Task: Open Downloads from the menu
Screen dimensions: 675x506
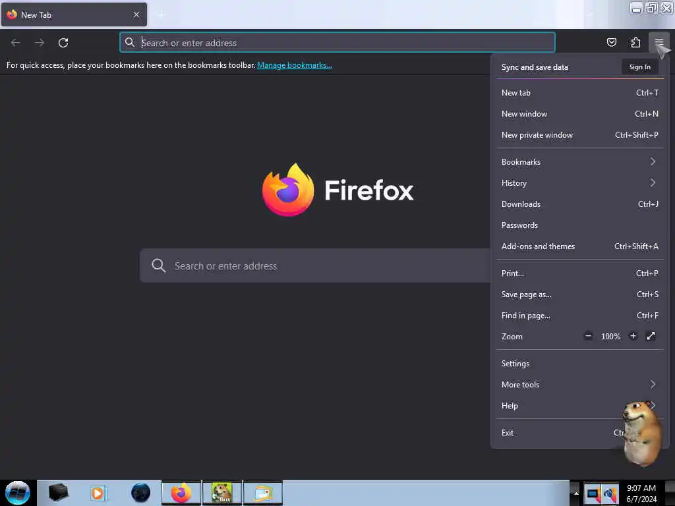Action: [x=580, y=204]
